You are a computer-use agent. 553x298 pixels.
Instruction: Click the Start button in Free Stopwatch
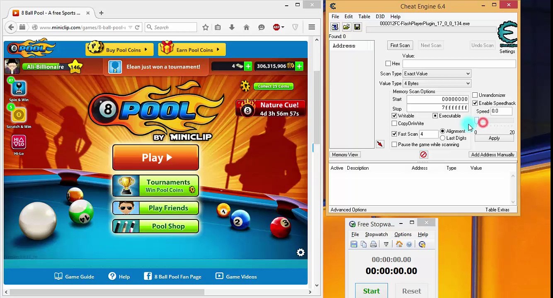tap(371, 291)
